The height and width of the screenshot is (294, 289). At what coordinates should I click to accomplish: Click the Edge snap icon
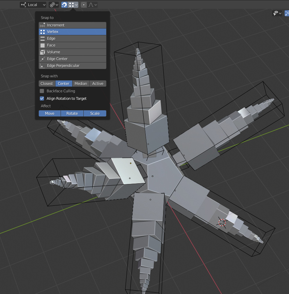pyautogui.click(x=43, y=38)
